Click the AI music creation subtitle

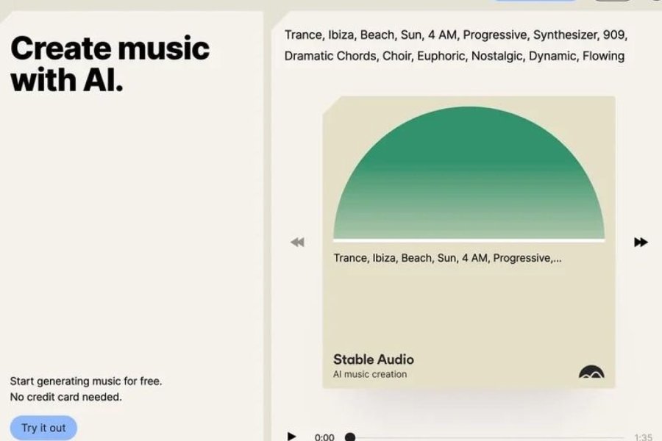point(370,374)
